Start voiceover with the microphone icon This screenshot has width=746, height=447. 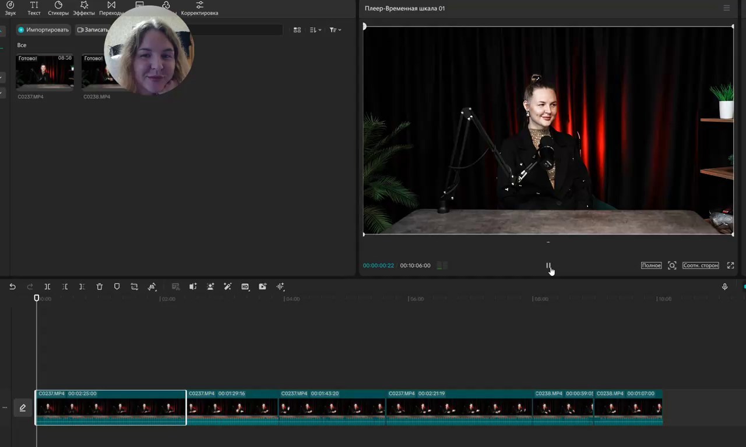tap(724, 286)
